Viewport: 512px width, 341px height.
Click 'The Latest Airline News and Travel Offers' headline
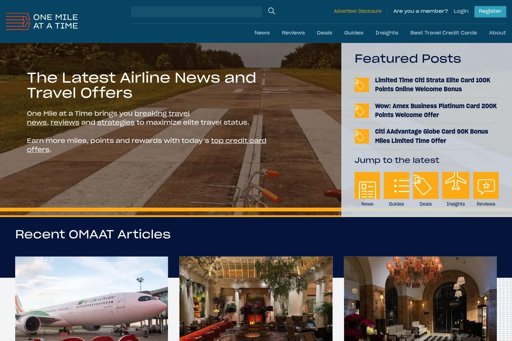(142, 85)
